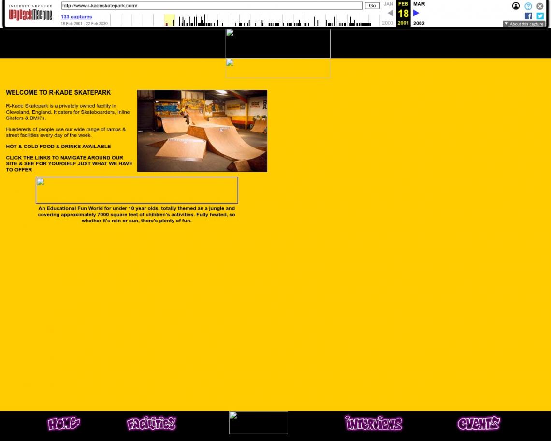Go to the next capture arrow
Image resolution: width=551 pixels, height=441 pixels.
416,13
